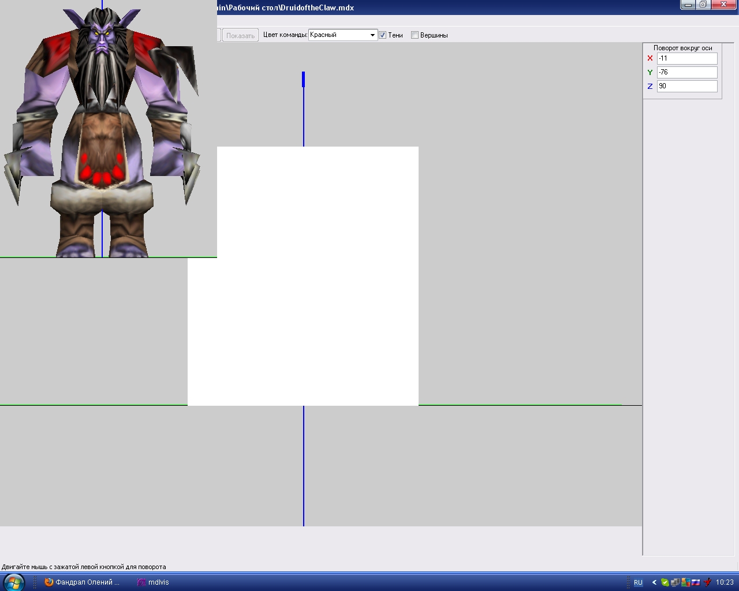Click the Russian flag tray icon
The width and height of the screenshot is (739, 591).
[696, 582]
